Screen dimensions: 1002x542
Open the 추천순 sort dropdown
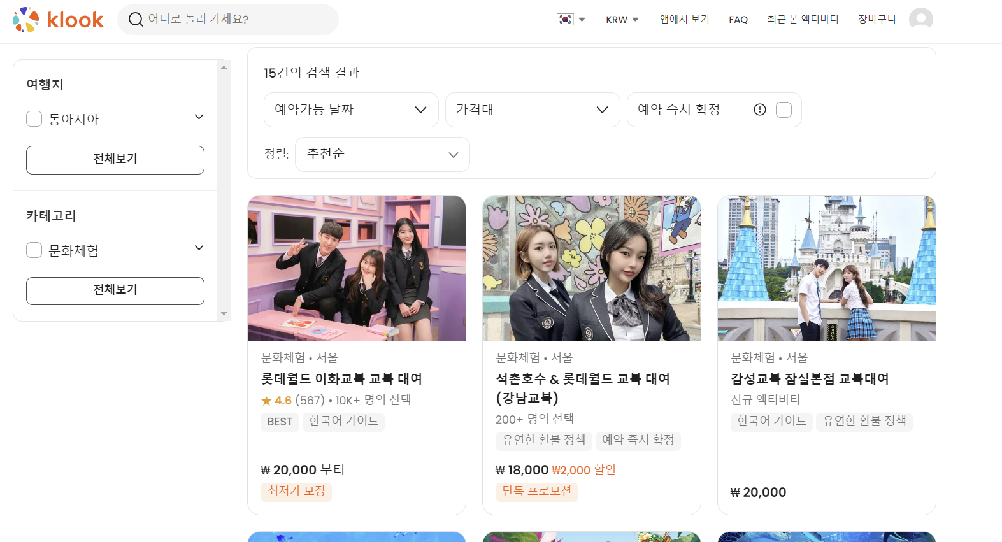click(382, 154)
